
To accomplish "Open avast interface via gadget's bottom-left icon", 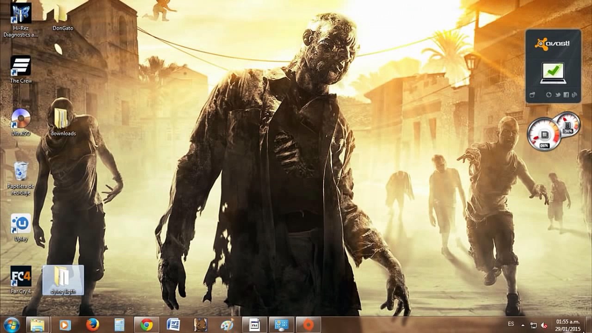I will (x=532, y=95).
